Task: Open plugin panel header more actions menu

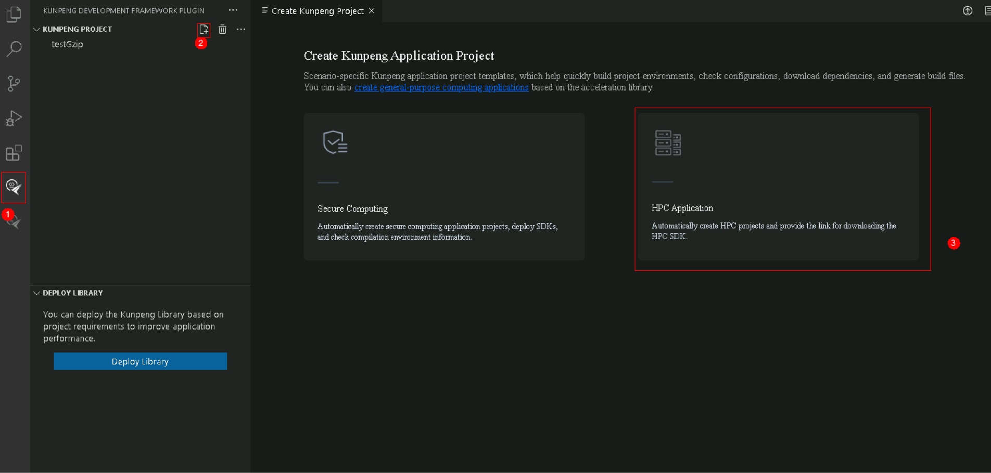Action: coord(233,10)
